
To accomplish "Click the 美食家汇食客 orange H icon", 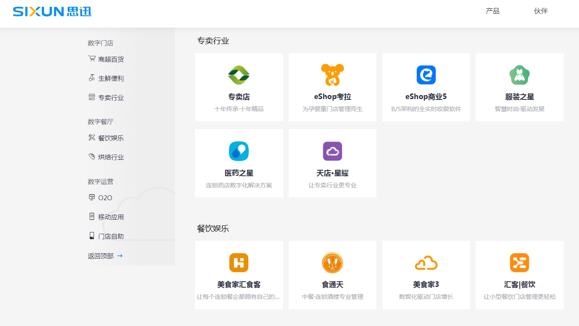I will click(239, 262).
